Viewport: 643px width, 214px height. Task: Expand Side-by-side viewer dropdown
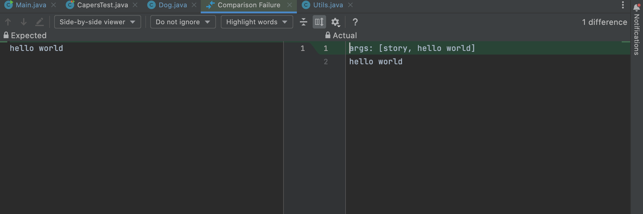pos(97,22)
